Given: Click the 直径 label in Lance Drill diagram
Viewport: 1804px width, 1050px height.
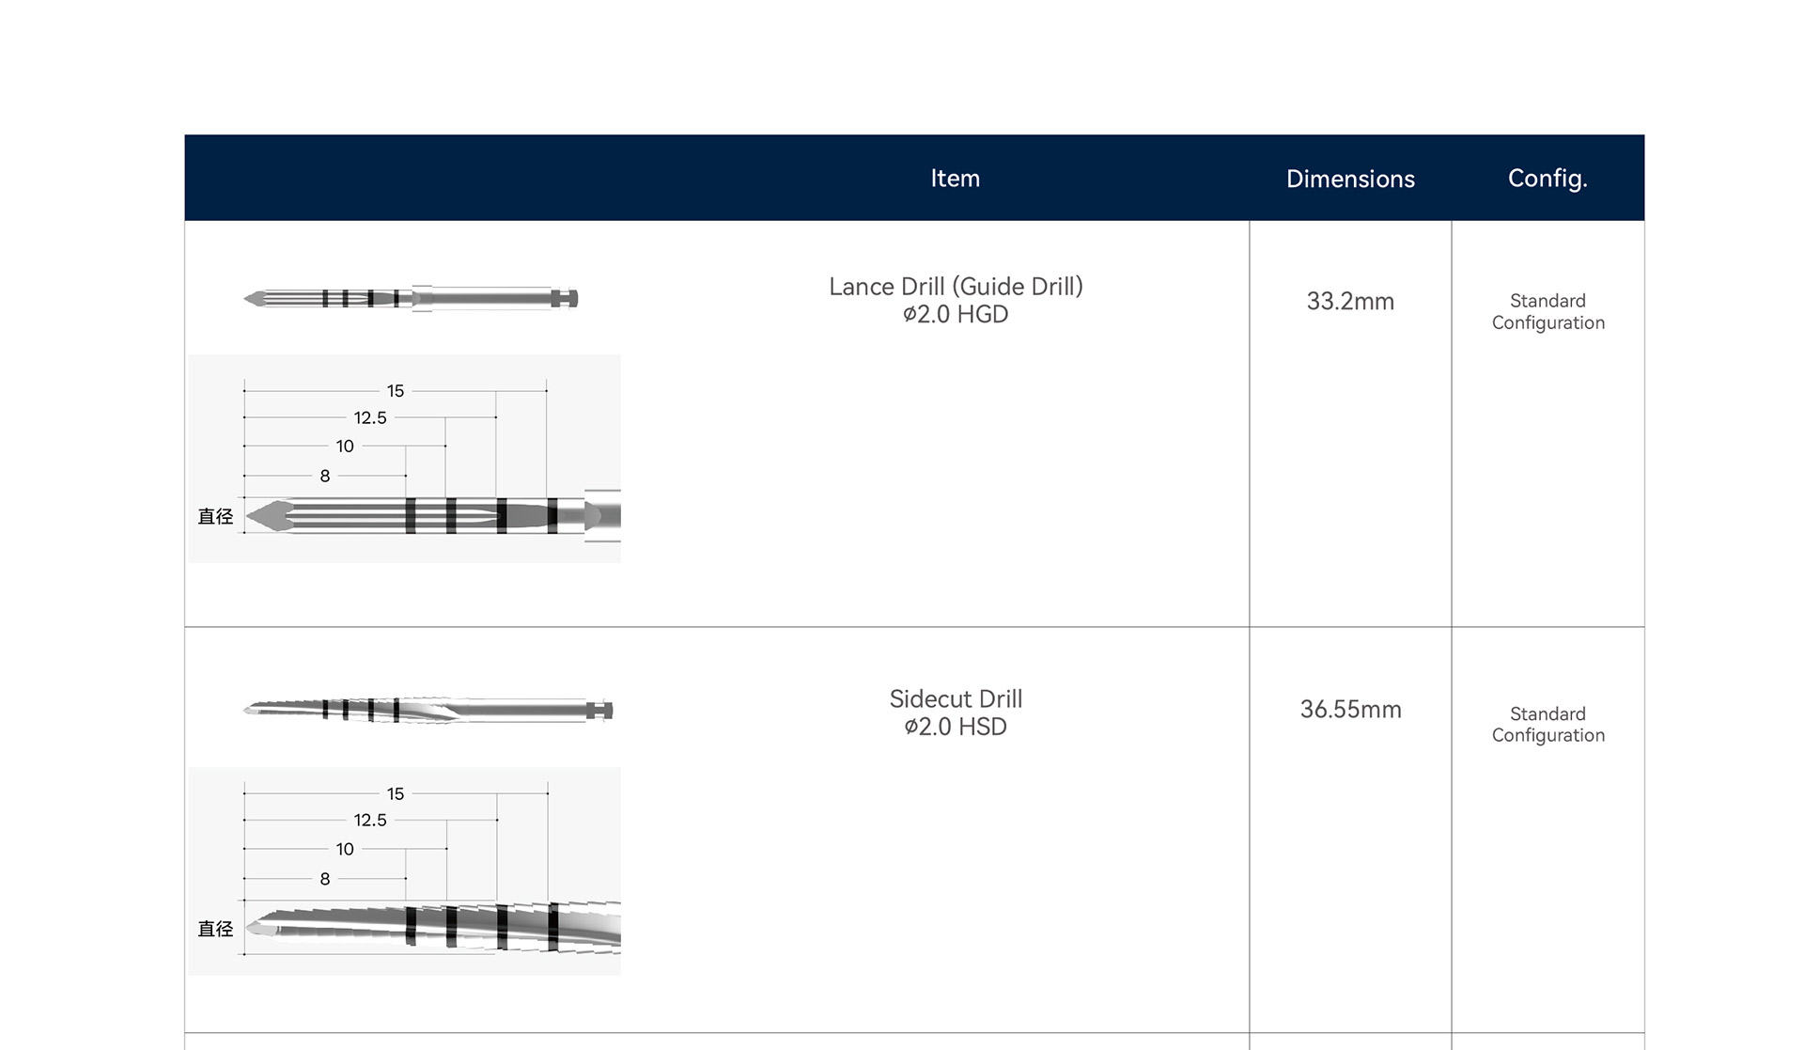Looking at the screenshot, I should tap(215, 516).
